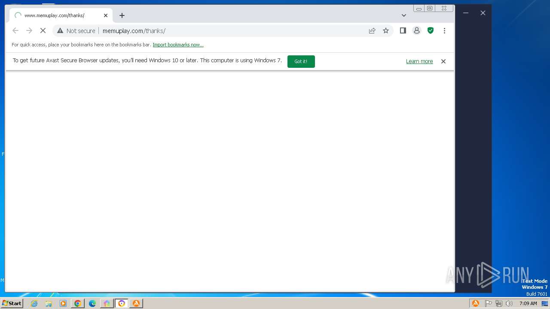Viewport: 550px width, 309px height.
Task: Click the Show desktop button
Action: (x=545, y=303)
